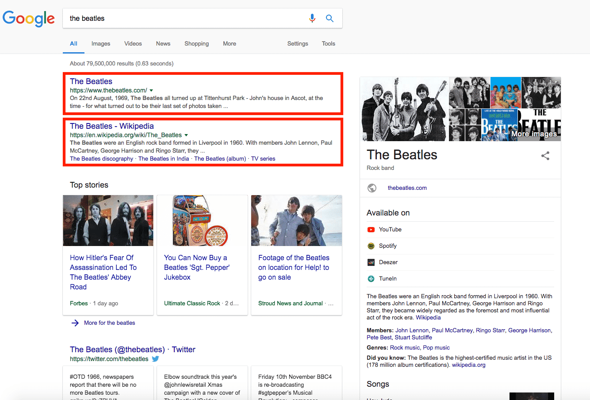Click the share icon beside The Beatles

545,156
